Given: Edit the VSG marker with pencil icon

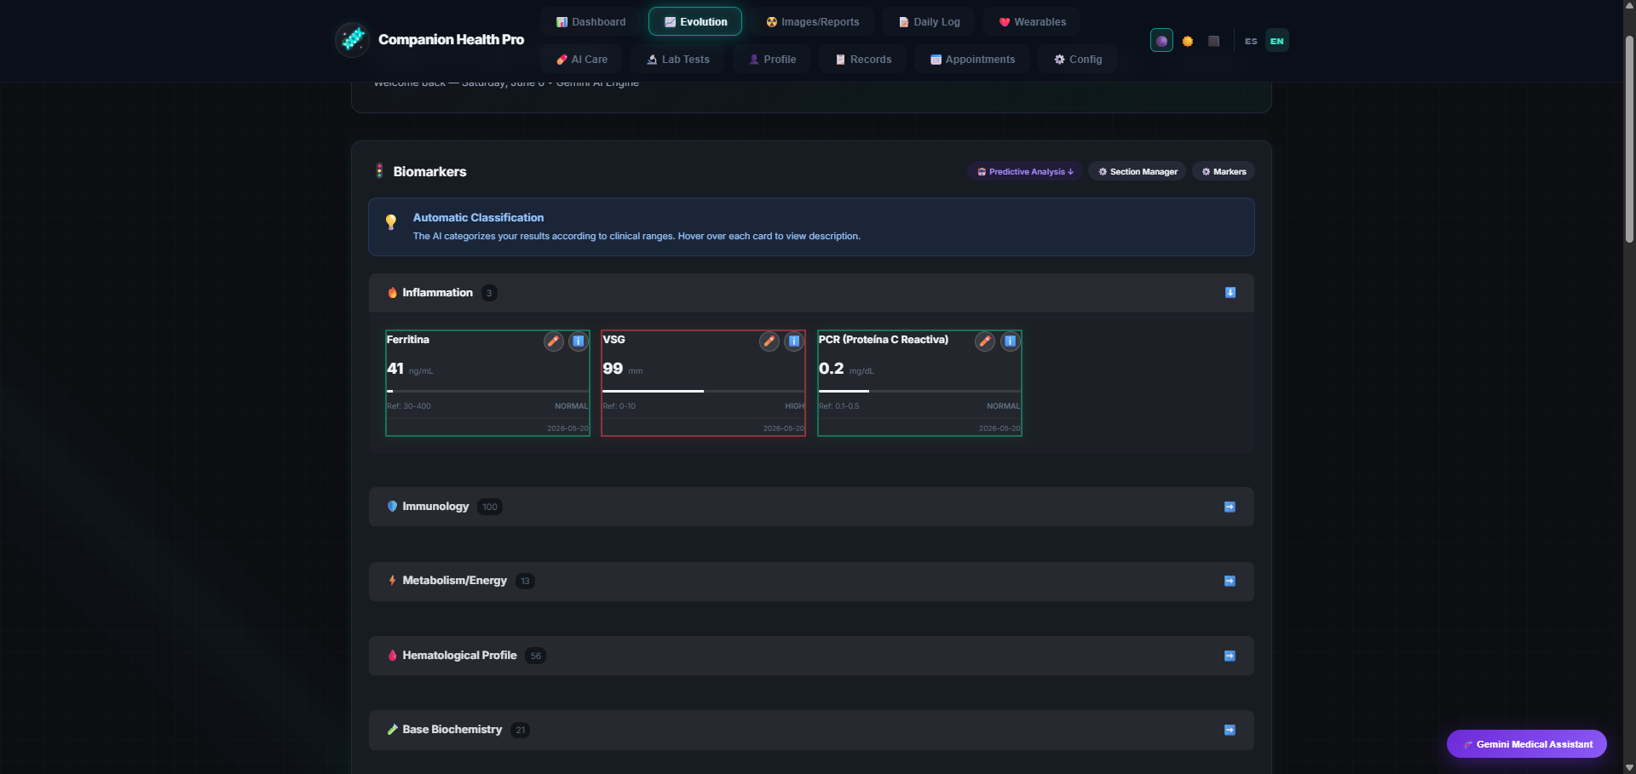Looking at the screenshot, I should coord(769,341).
